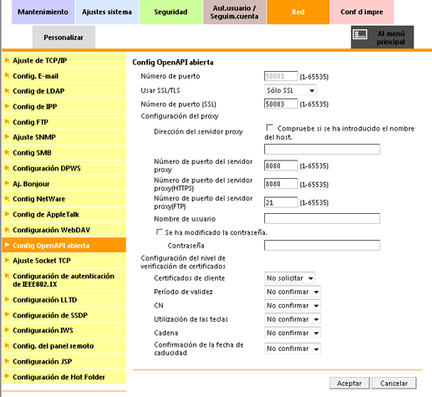
Task: Switch to the Ajustes sistema tab
Action: tap(107, 12)
